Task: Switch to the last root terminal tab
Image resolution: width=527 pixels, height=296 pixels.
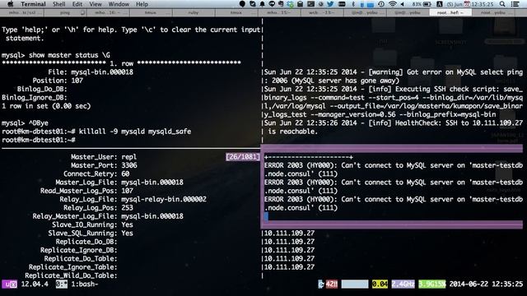Action: click(493, 12)
